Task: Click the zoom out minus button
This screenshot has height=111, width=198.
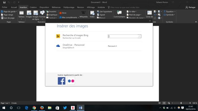Action: tap(172, 103)
